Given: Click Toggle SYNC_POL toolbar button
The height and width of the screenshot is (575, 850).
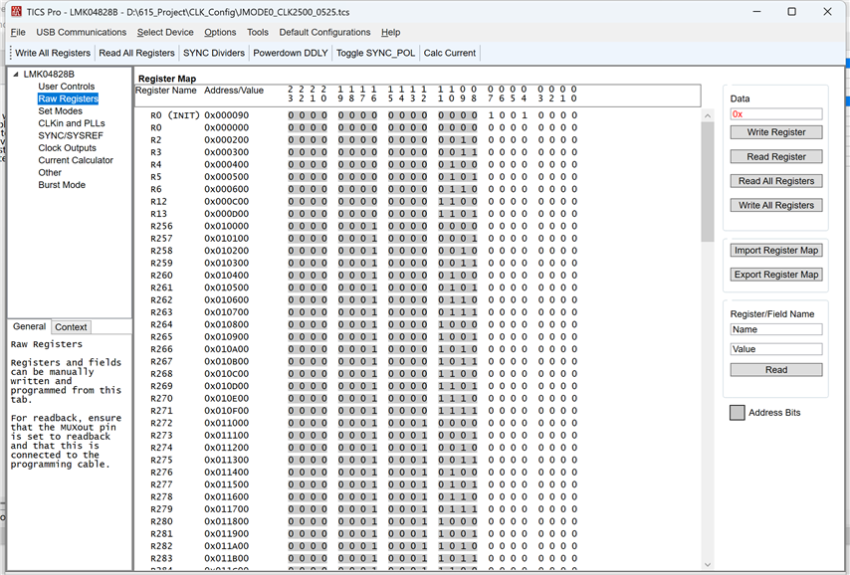Looking at the screenshot, I should 375,53.
